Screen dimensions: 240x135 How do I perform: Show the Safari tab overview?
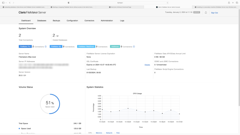pos(237,3)
